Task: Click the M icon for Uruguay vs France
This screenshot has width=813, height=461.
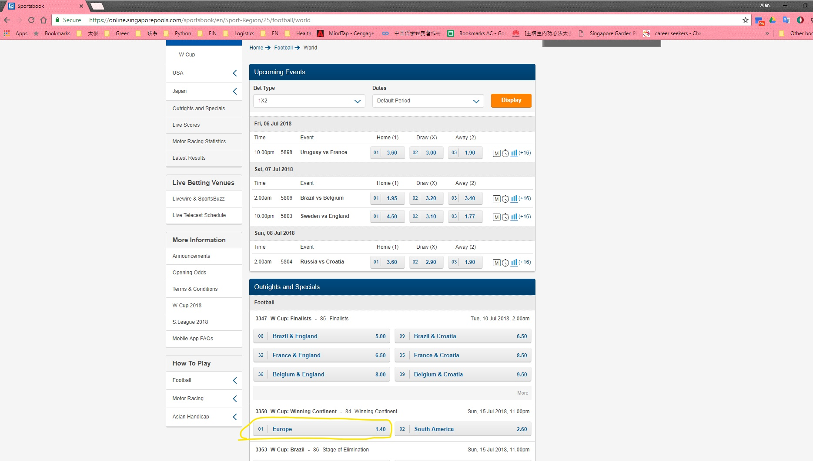Action: pyautogui.click(x=496, y=153)
